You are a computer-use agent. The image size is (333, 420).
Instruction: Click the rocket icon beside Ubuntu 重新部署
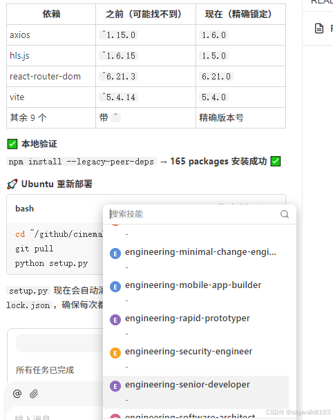[12, 184]
